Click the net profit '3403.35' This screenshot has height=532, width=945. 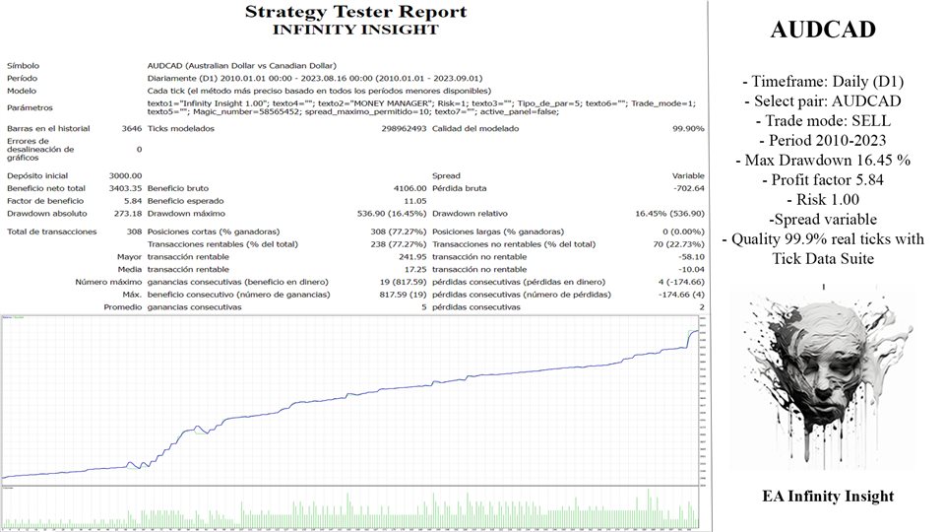[x=125, y=188]
